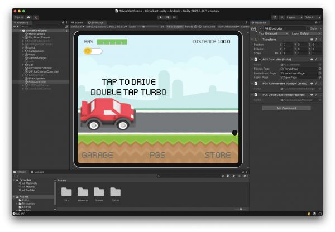Click the PGSController GameObject cube icon

pyautogui.click(x=253, y=29)
